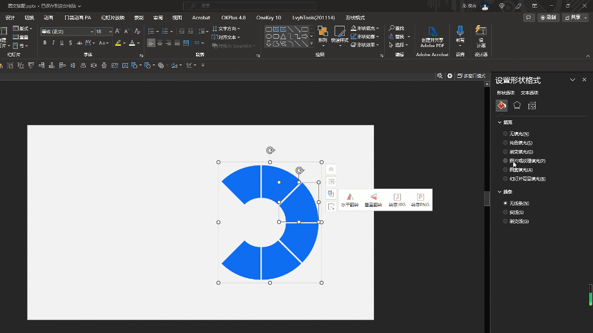Image resolution: width=593 pixels, height=333 pixels.
Task: Save shape as JPG (转存JPG)
Action: (396, 200)
